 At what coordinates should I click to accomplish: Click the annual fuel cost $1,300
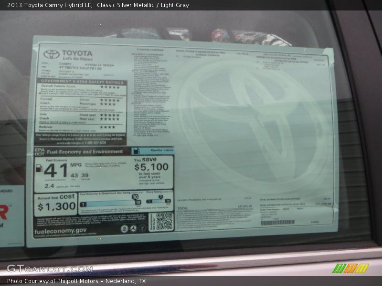56,207
